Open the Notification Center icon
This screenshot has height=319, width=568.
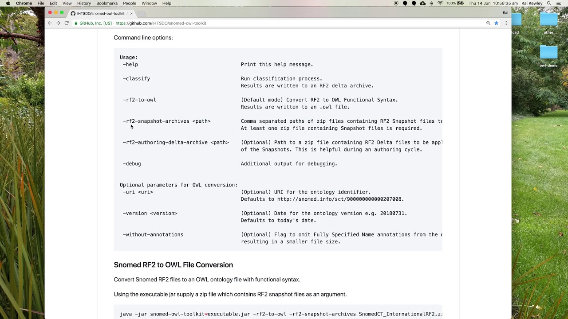click(x=559, y=3)
